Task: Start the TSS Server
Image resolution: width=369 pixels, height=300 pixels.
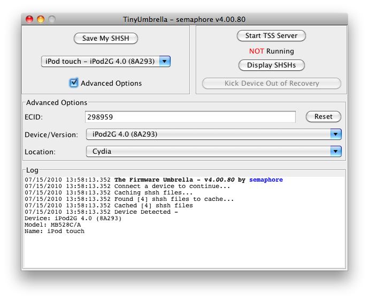Action: click(x=271, y=36)
